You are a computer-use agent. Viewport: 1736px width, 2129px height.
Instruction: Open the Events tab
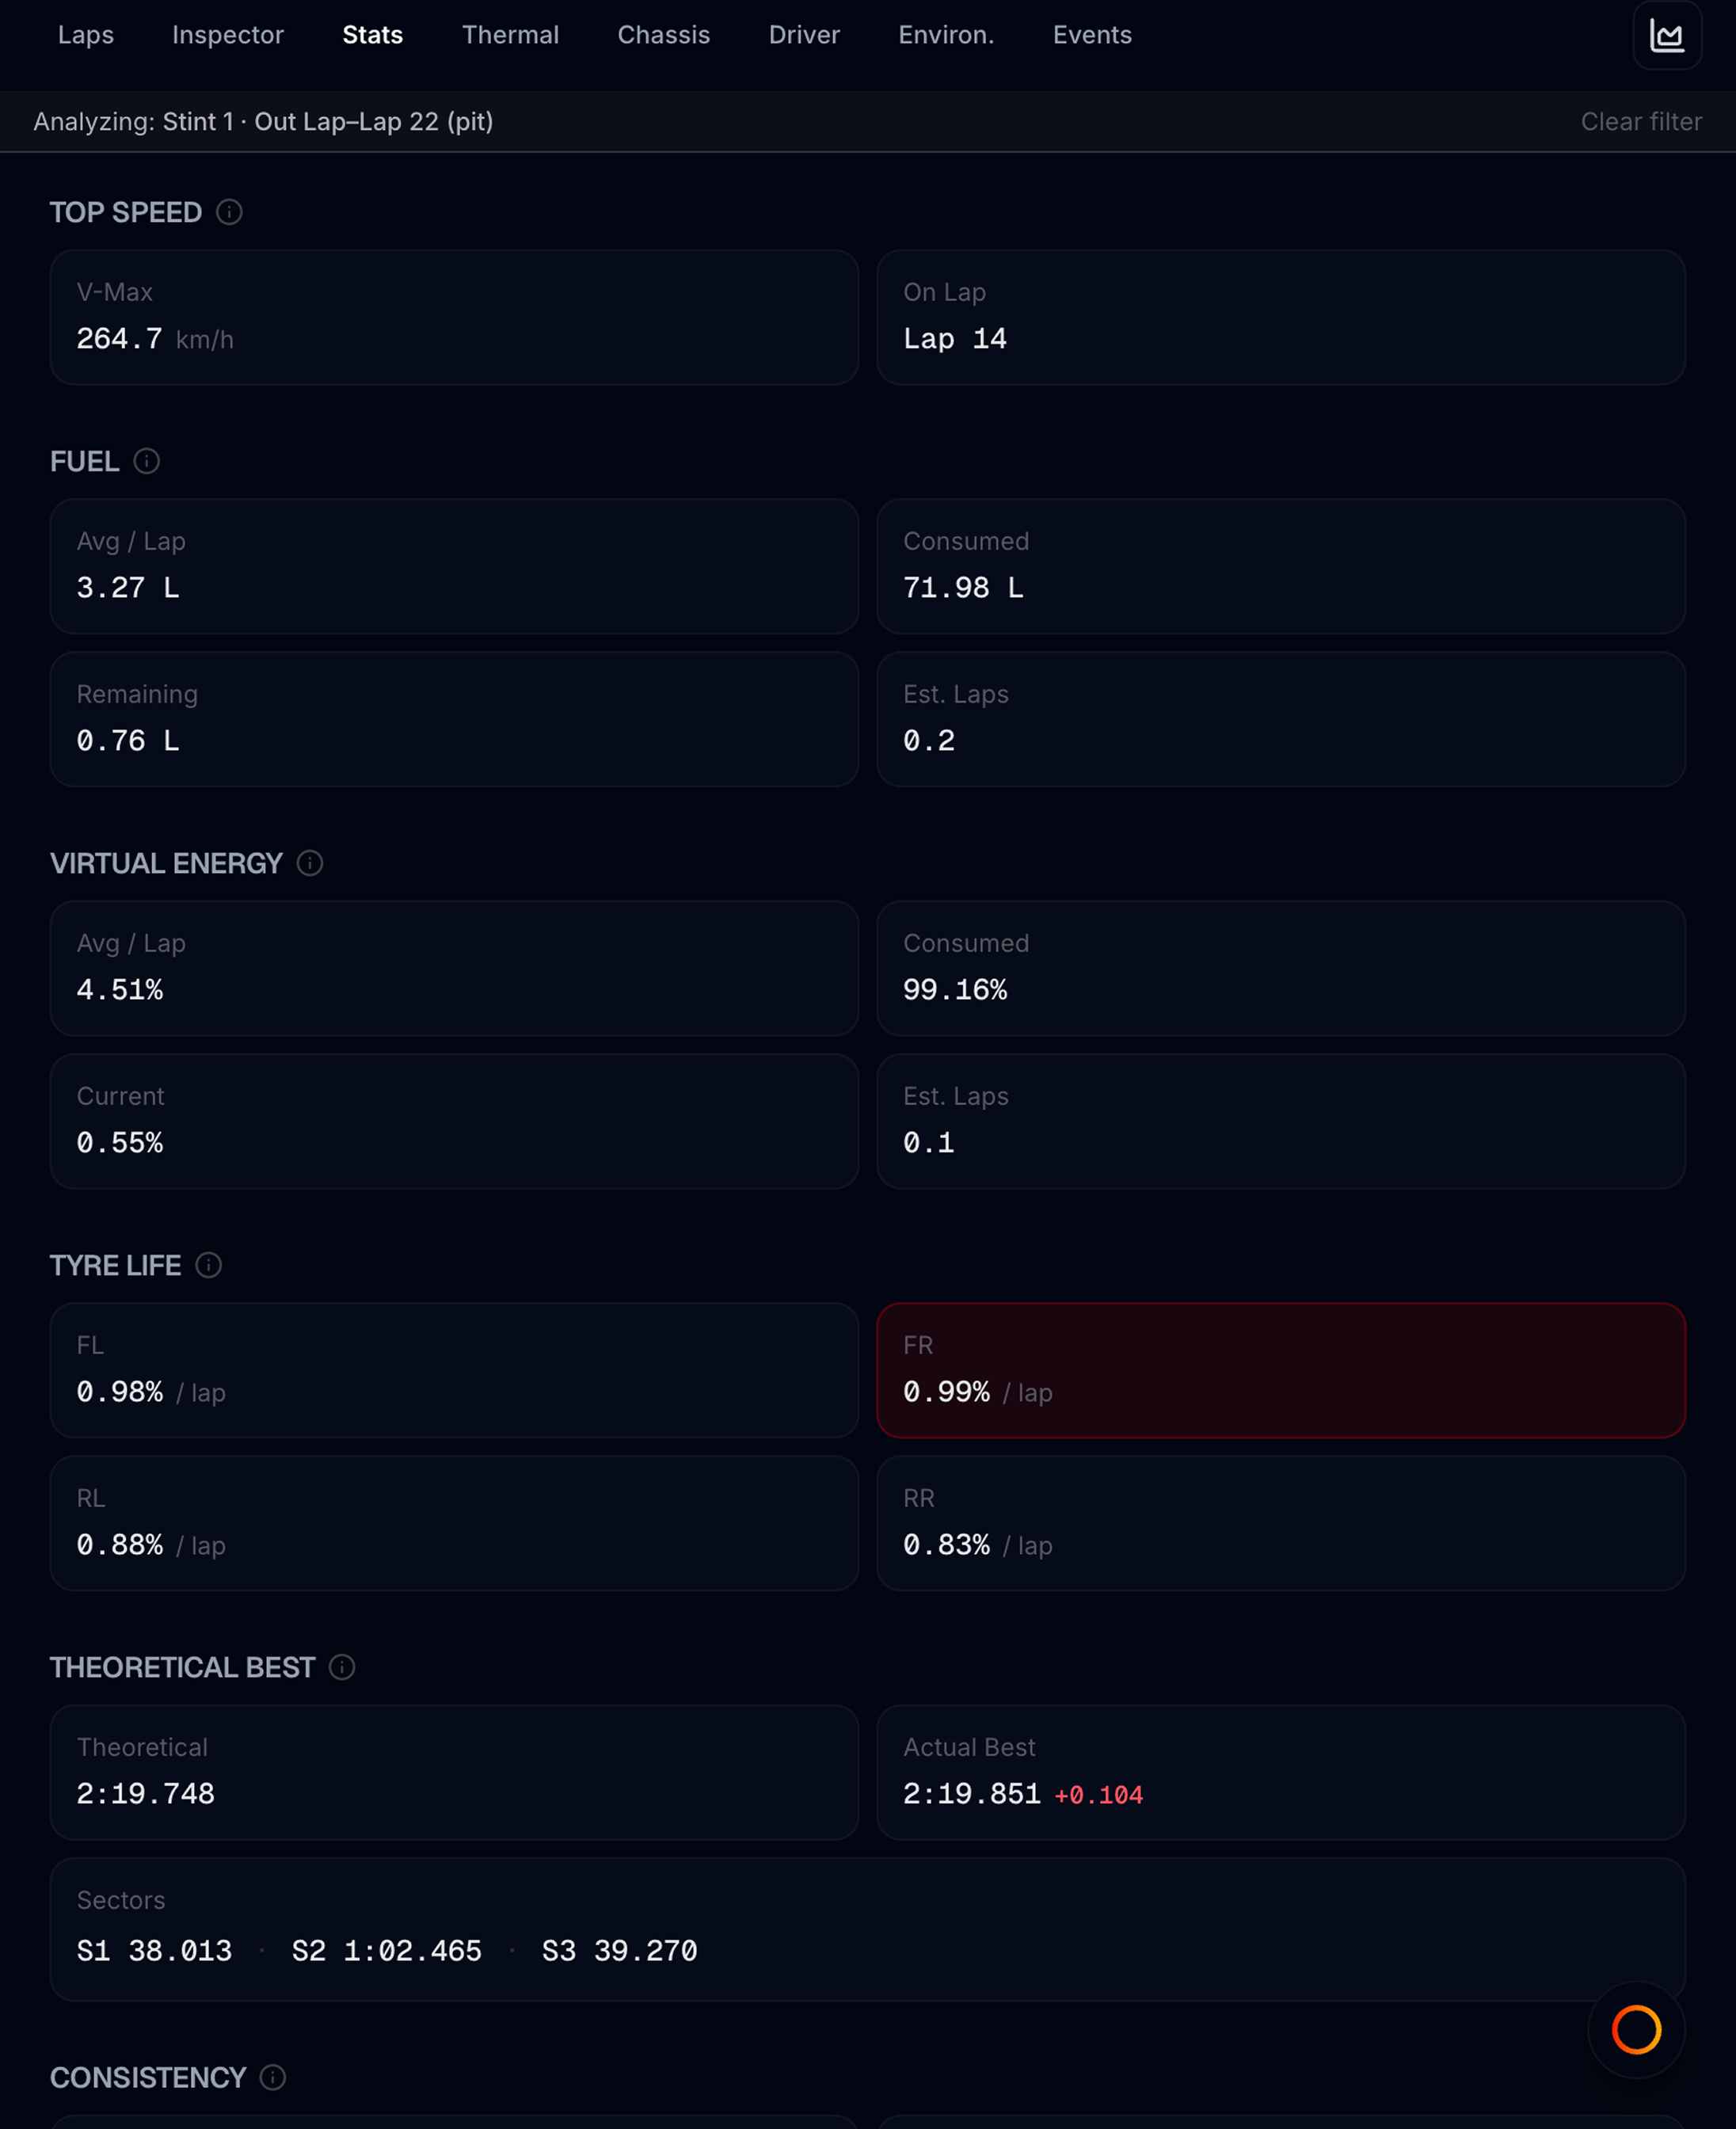tap(1092, 35)
